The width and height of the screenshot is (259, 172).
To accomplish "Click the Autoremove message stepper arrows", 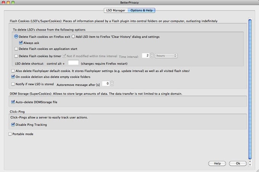I will 112,84.
